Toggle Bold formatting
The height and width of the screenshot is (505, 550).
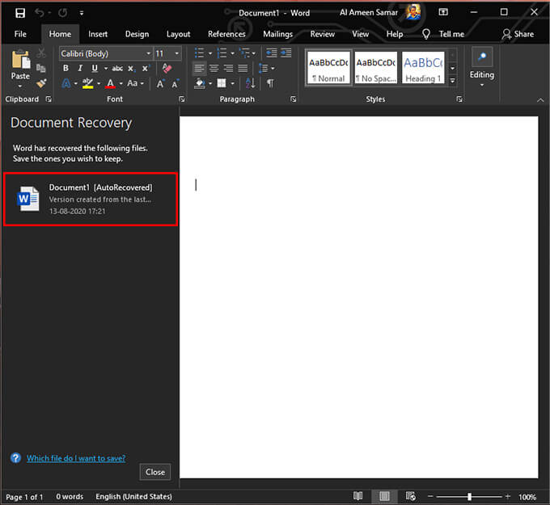click(66, 68)
